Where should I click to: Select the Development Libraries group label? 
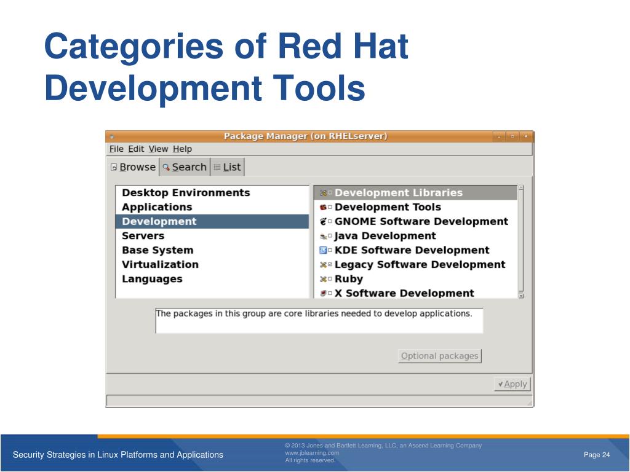[x=399, y=192]
